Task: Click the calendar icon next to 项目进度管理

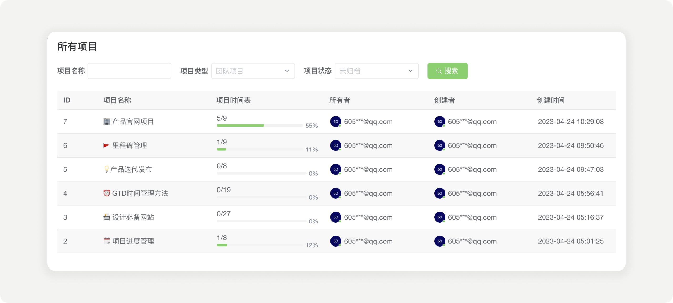Action: (106, 241)
